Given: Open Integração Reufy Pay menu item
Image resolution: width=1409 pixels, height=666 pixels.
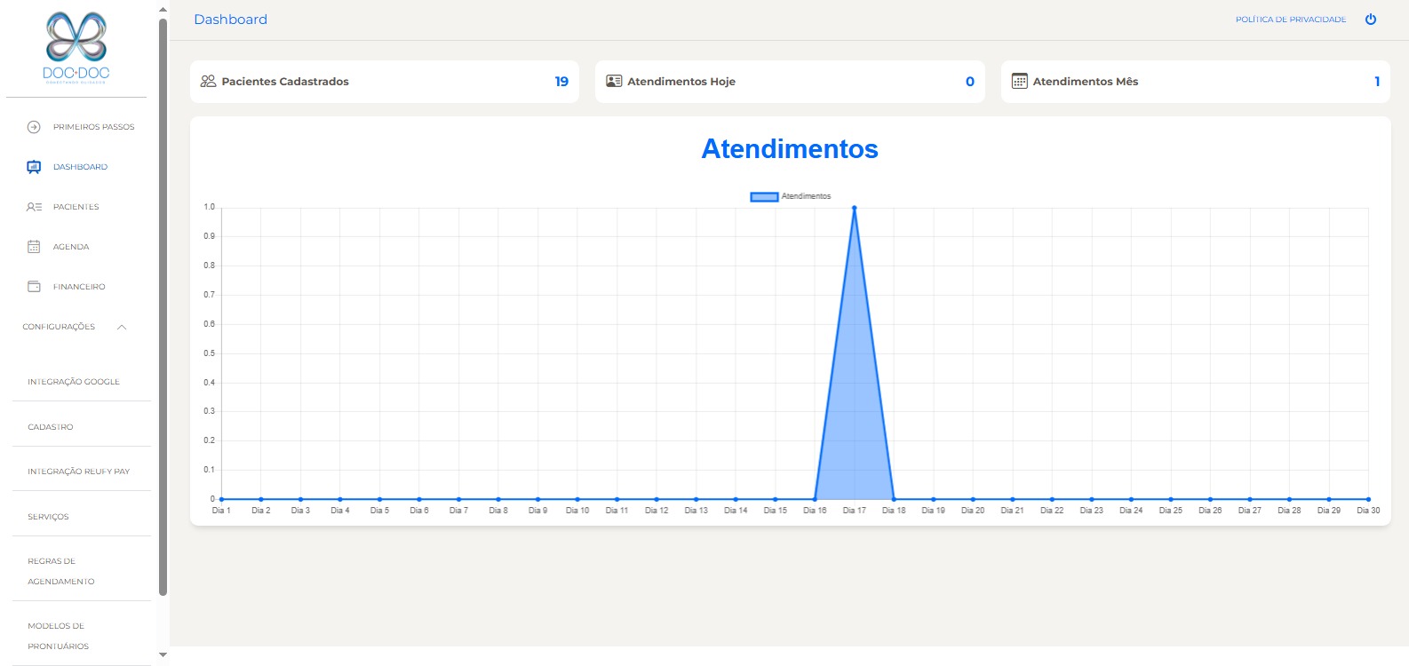Looking at the screenshot, I should [x=78, y=472].
